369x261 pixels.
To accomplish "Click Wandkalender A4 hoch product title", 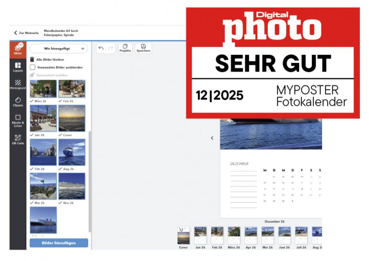I will [61, 31].
